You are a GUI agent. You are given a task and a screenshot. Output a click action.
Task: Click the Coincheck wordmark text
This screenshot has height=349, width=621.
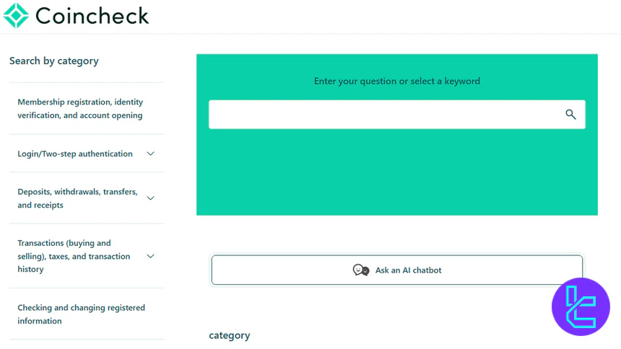(92, 15)
